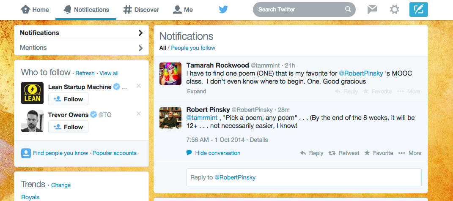This screenshot has height=201, width=453.
Task: Dismiss Trevor Owens follow suggestion
Action: pos(139,114)
